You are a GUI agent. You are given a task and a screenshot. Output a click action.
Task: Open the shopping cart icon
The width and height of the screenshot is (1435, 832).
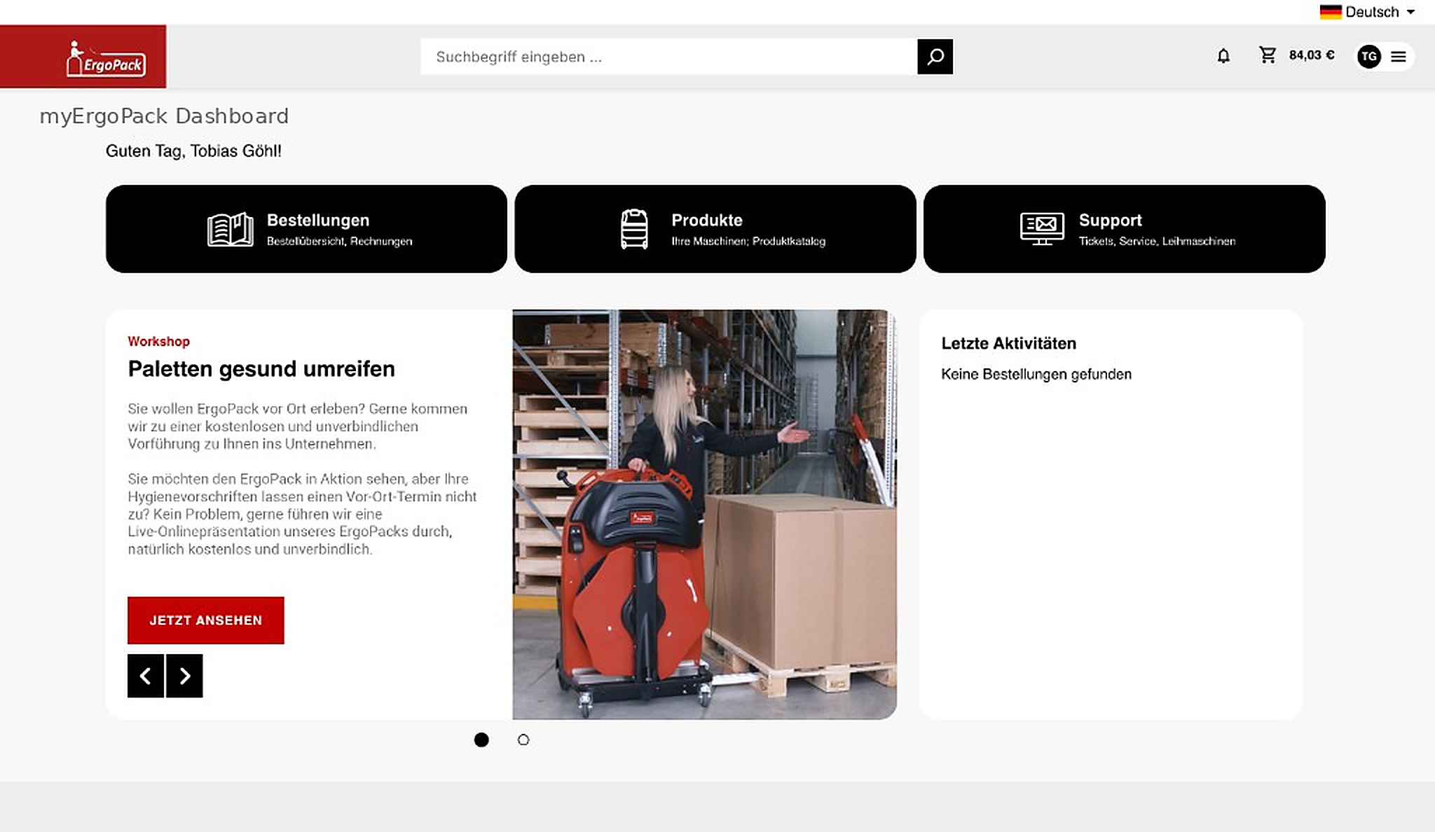point(1268,55)
